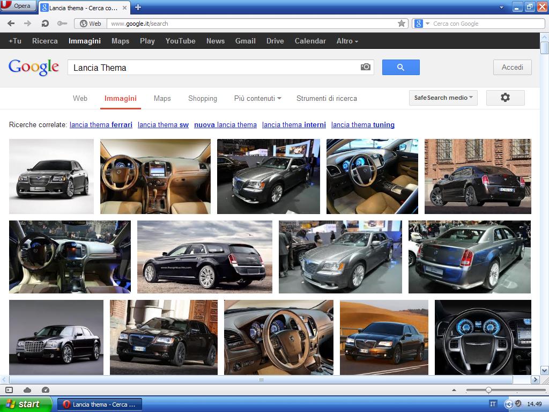The height and width of the screenshot is (412, 549).
Task: Open the car by brick building thumbnail
Action: coord(478,176)
